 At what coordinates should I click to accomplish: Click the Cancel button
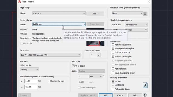point(120,95)
